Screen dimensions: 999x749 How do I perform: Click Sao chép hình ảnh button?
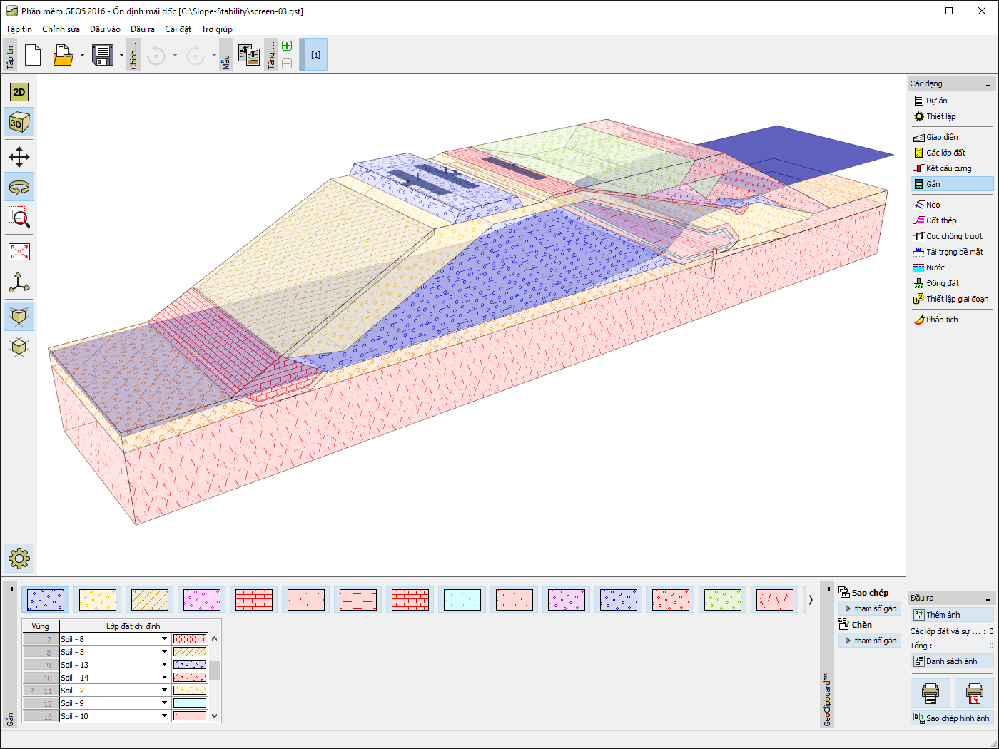(x=953, y=718)
